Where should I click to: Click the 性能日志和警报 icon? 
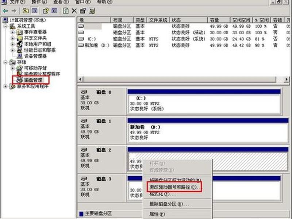click(20, 50)
